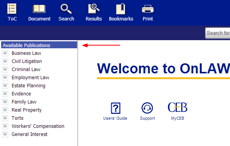This screenshot has height=146, width=230.
Task: Expand the Criminal Law category
Action: tap(5, 70)
